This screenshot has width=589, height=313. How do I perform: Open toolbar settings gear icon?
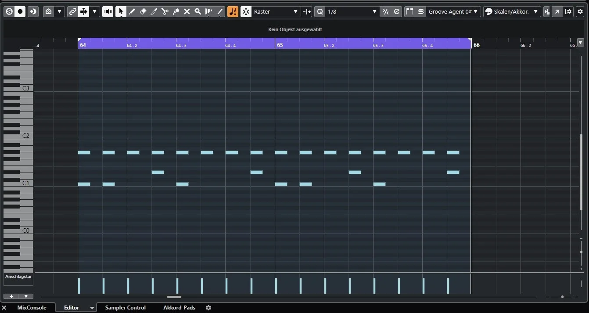[x=580, y=11]
